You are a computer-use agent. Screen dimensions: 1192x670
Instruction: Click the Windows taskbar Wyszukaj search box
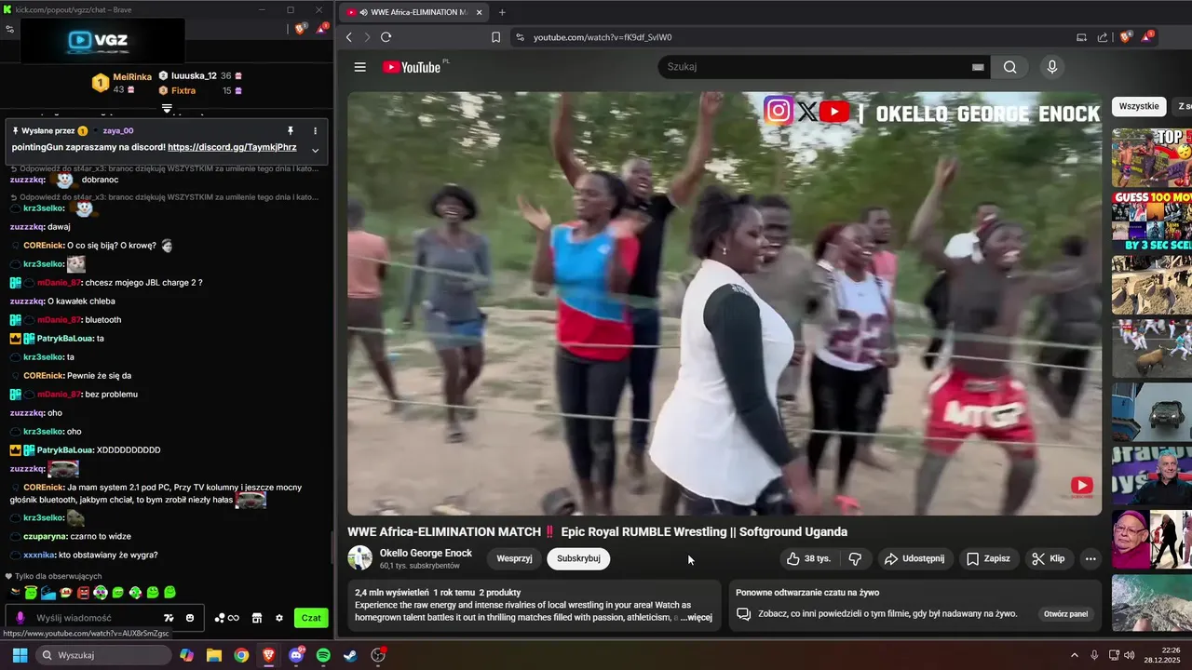click(103, 655)
